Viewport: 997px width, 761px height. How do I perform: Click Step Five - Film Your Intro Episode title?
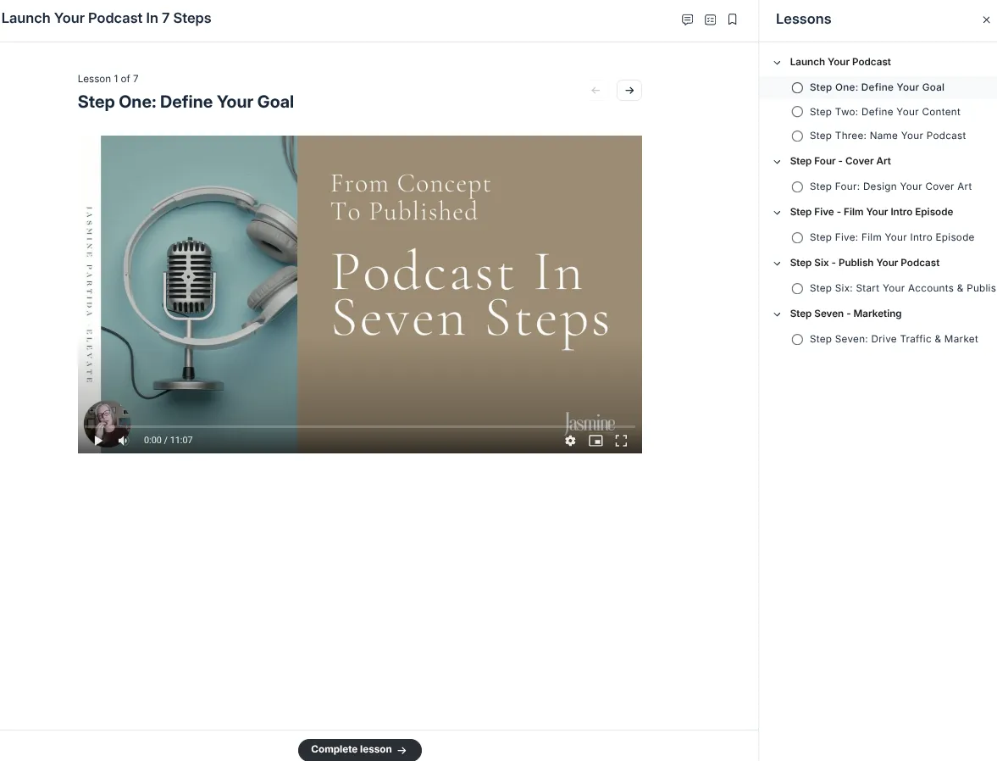871,212
